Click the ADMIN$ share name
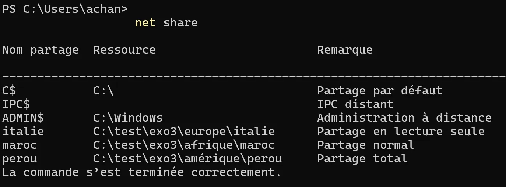The image size is (506, 187). point(23,118)
